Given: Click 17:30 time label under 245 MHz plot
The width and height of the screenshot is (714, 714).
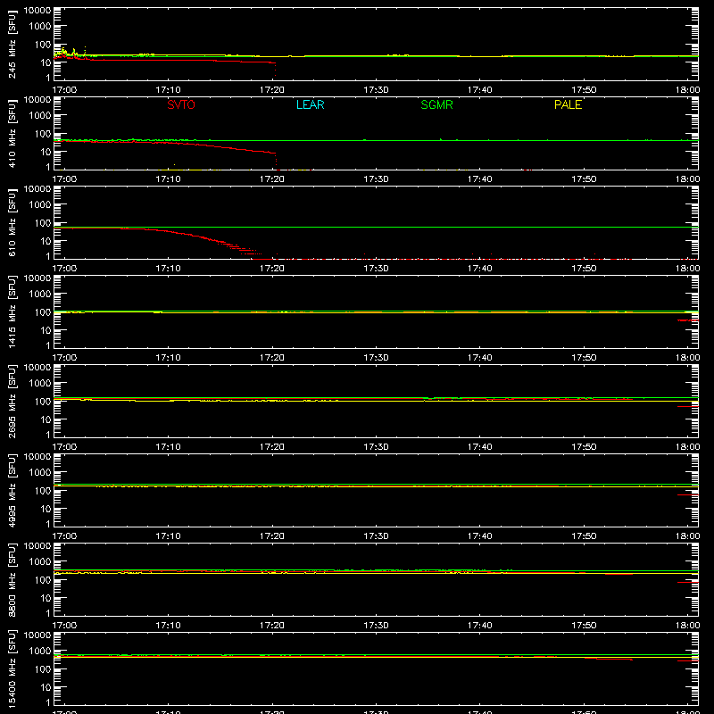Looking at the screenshot, I should 376,90.
